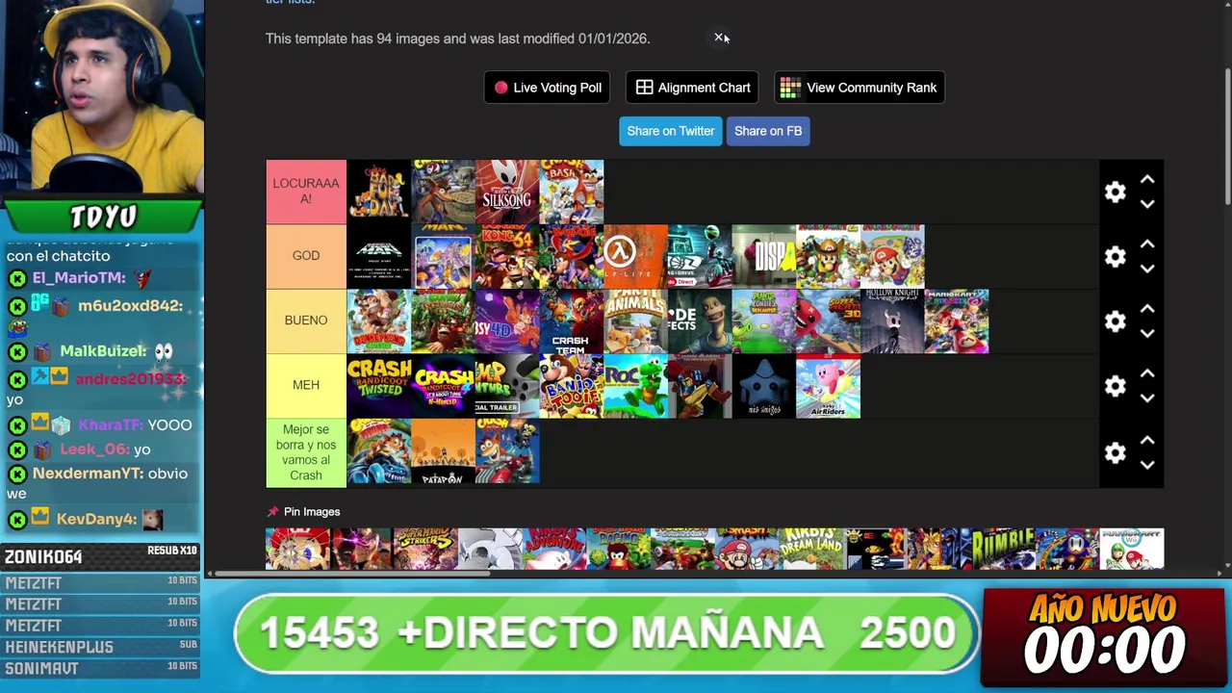Select Mario Party 2 cowboy Mario thumbnail

829,256
